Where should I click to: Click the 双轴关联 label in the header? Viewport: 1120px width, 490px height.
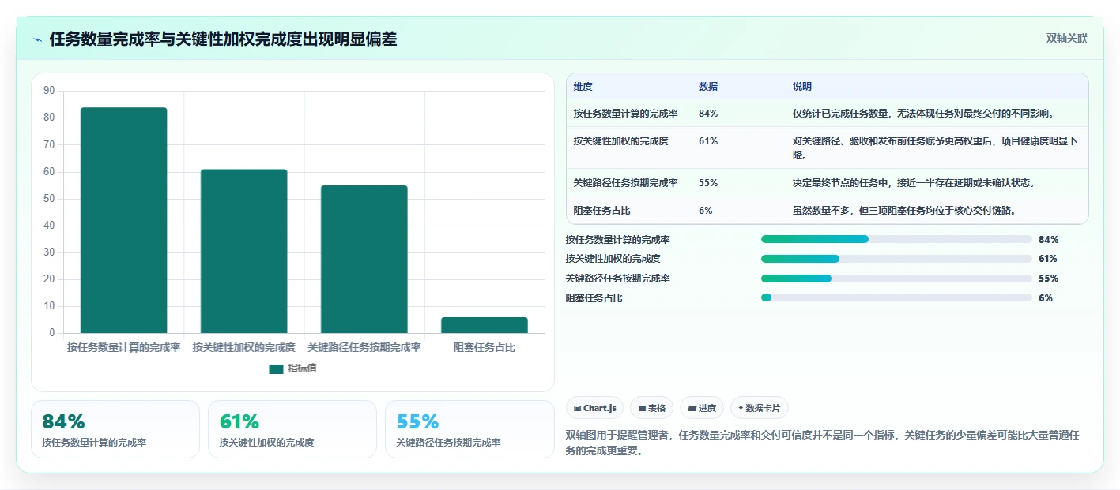pos(1067,39)
